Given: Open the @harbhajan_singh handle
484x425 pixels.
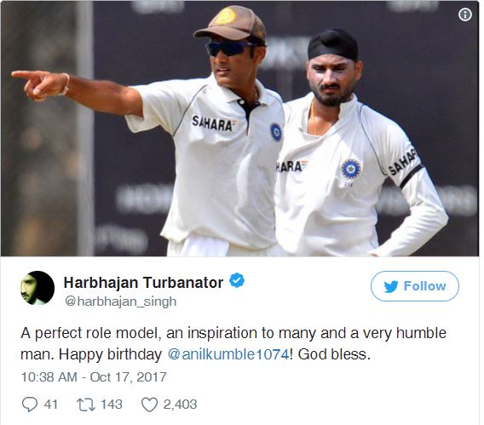Looking at the screenshot, I should coord(121,302).
